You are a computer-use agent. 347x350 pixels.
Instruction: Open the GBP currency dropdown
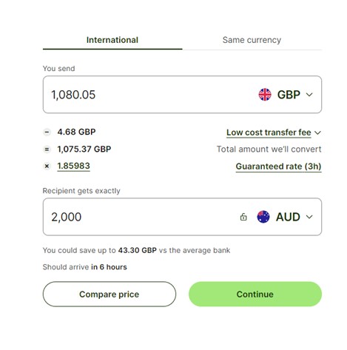tap(286, 95)
